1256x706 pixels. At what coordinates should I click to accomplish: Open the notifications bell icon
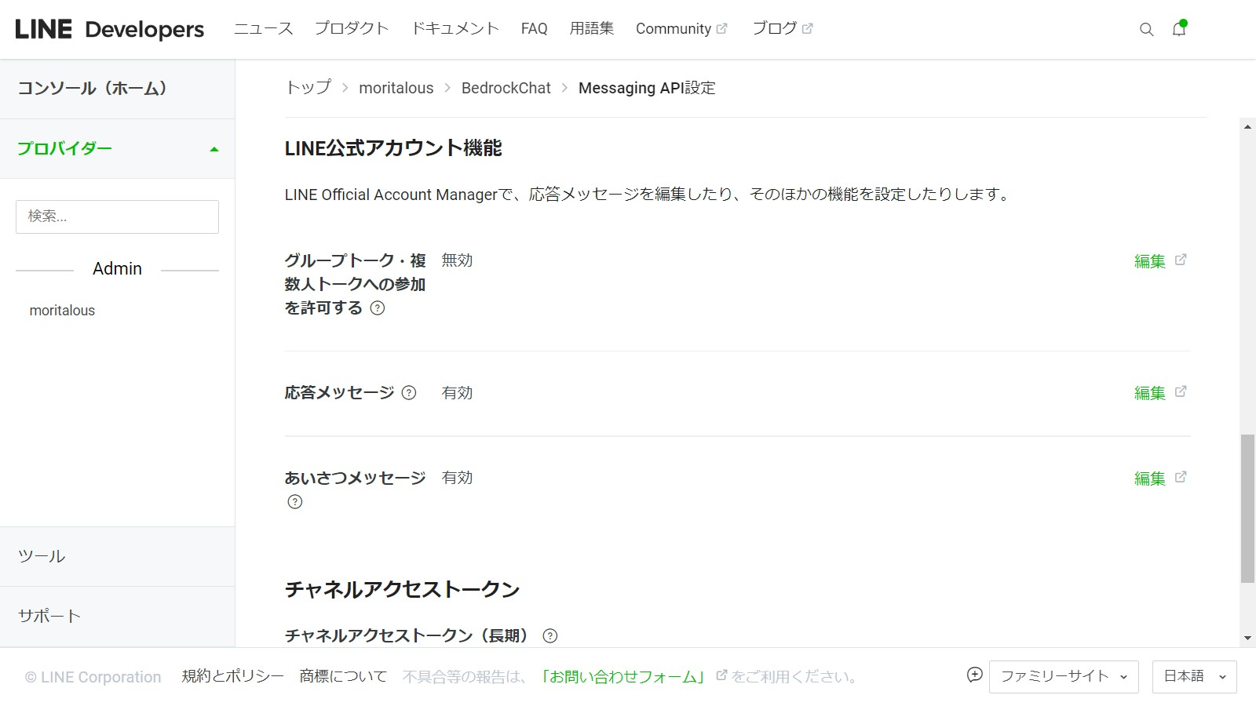[x=1179, y=29]
